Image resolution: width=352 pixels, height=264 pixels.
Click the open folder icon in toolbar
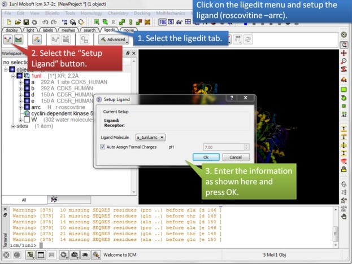[18, 22]
